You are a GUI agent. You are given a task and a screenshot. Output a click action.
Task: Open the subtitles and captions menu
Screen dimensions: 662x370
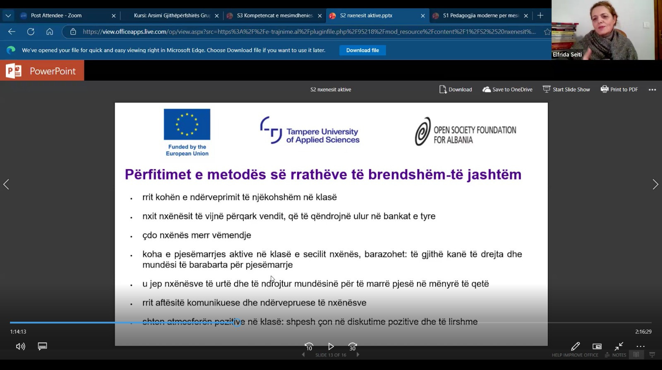[x=42, y=346]
